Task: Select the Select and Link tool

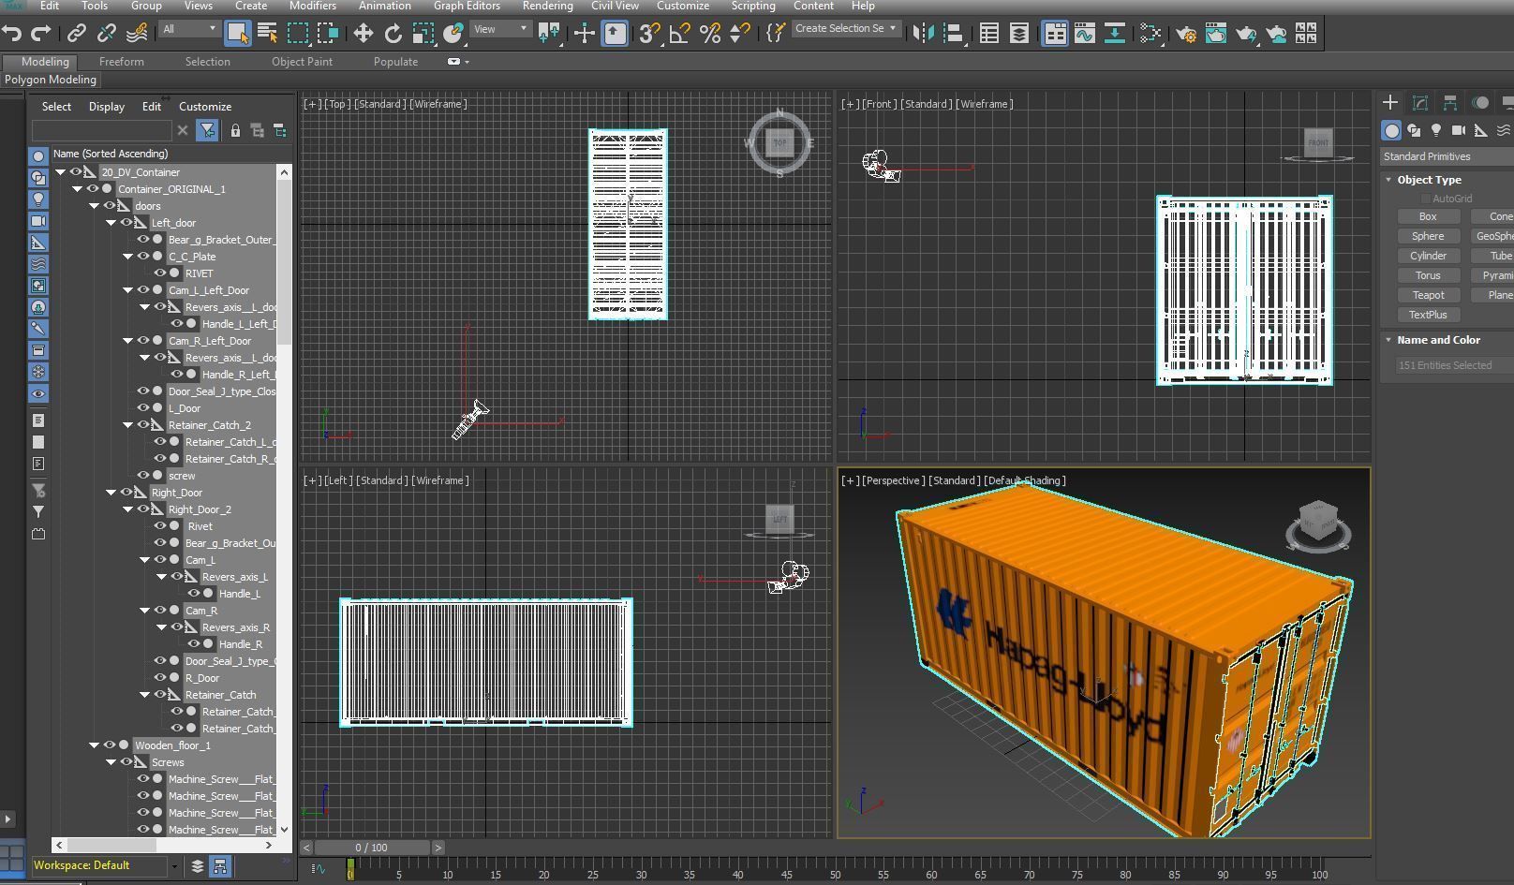Action: tap(77, 34)
